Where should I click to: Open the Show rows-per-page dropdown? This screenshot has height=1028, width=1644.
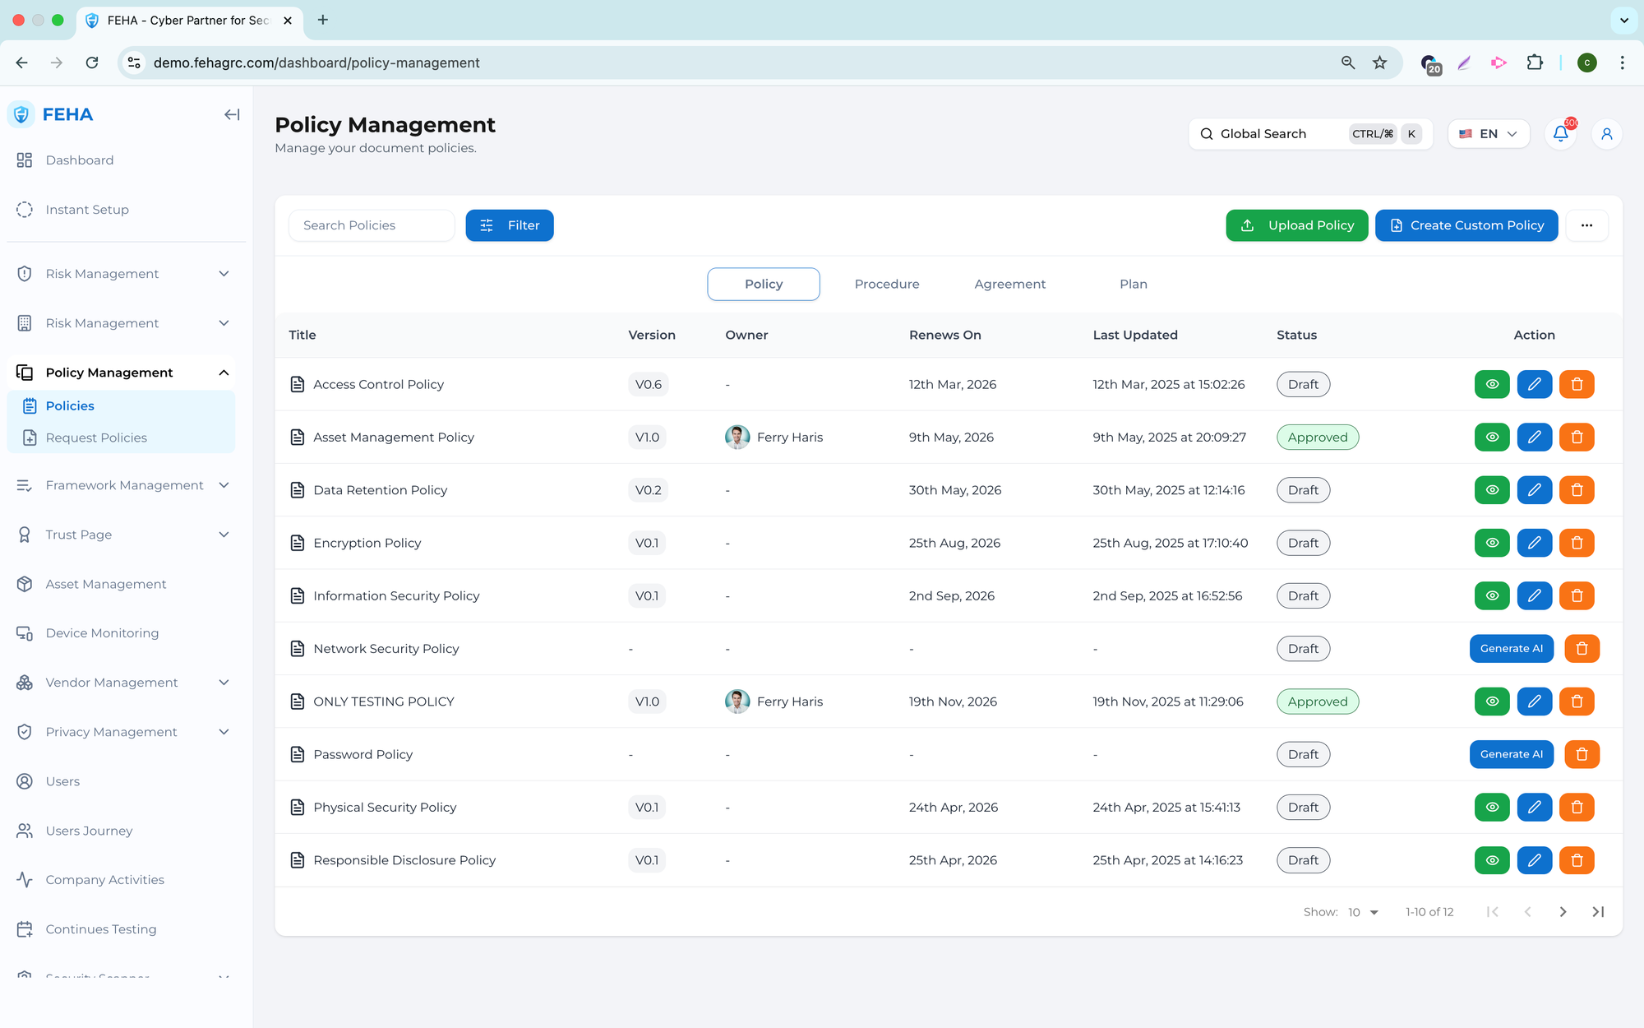click(x=1363, y=912)
